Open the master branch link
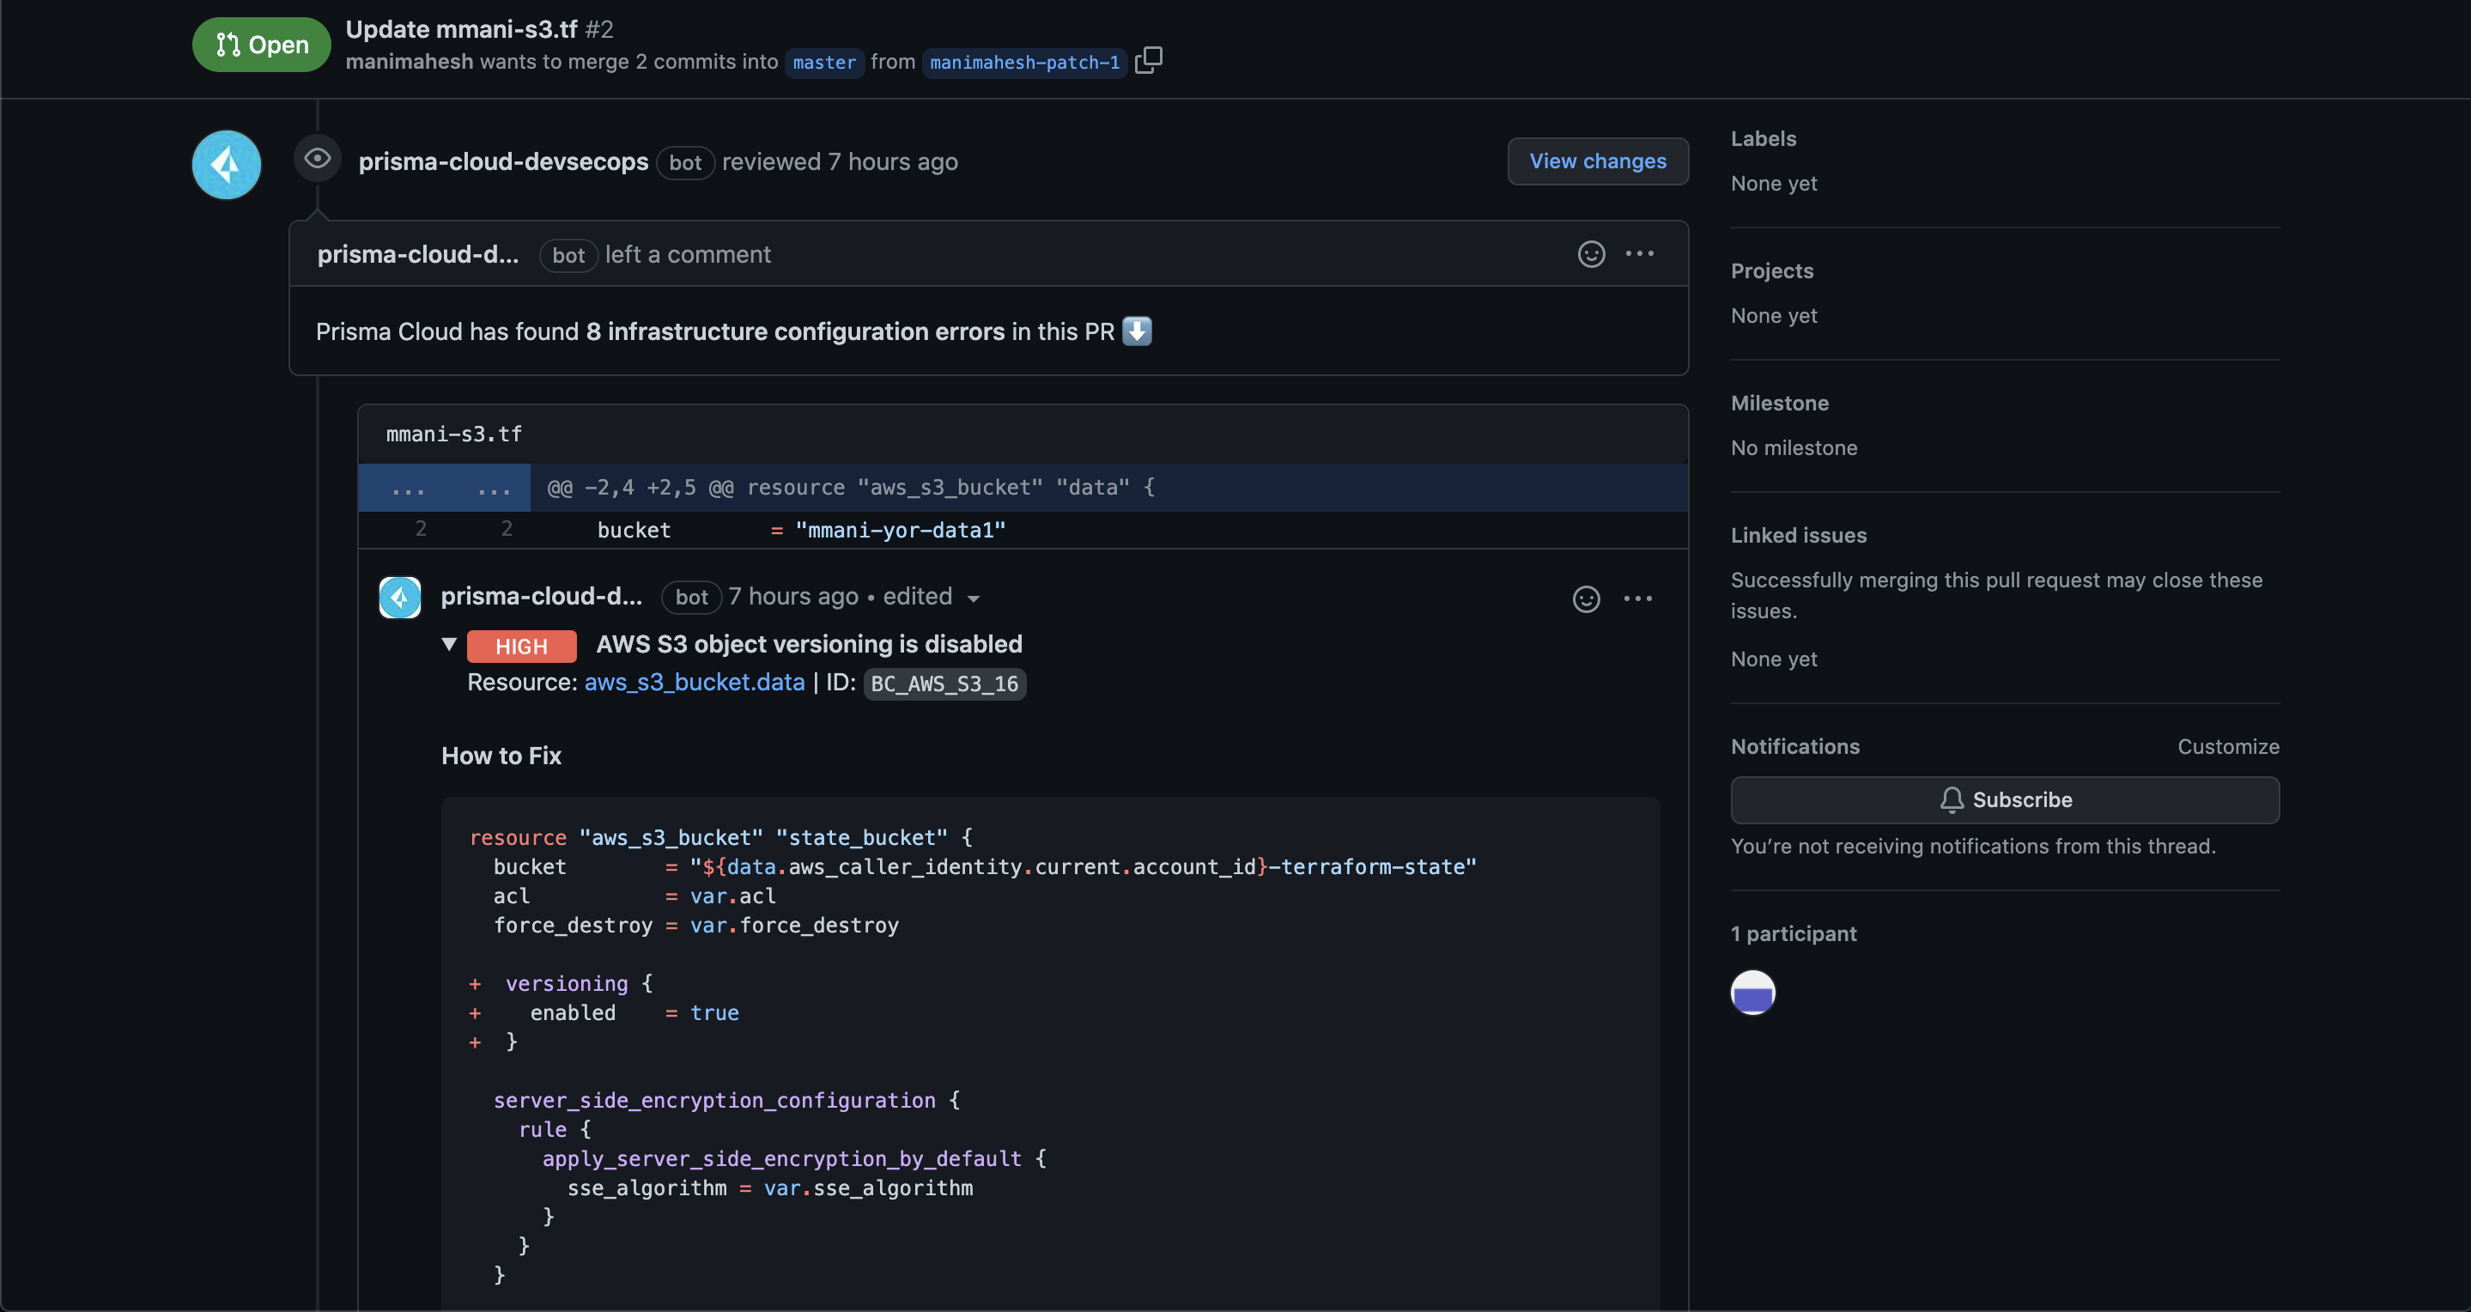 [823, 63]
